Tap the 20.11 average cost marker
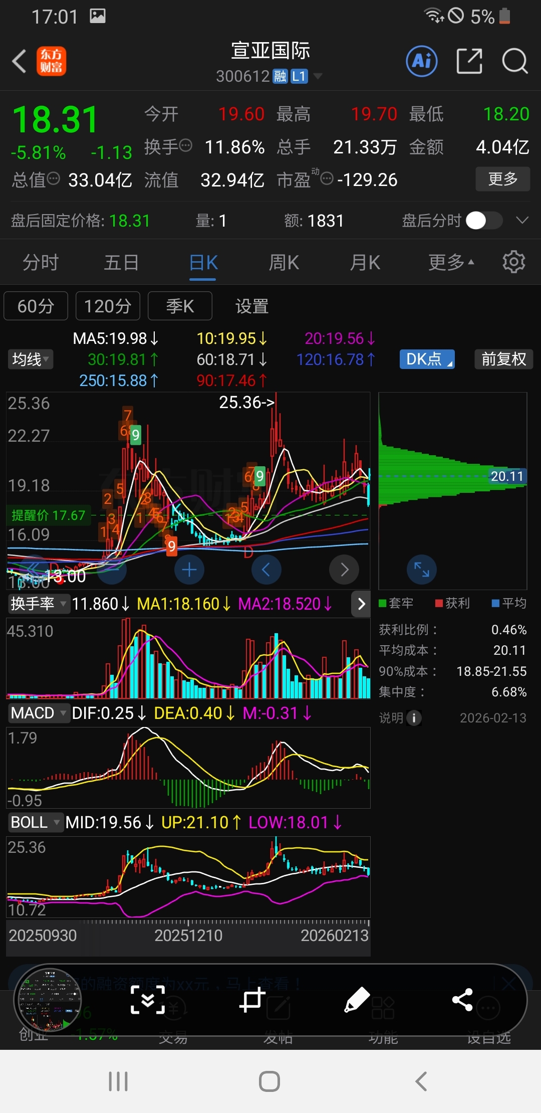 pos(507,476)
